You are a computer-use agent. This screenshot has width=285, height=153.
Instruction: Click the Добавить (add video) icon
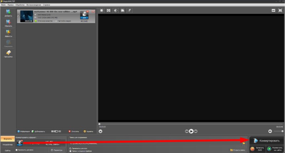[x=8, y=13]
